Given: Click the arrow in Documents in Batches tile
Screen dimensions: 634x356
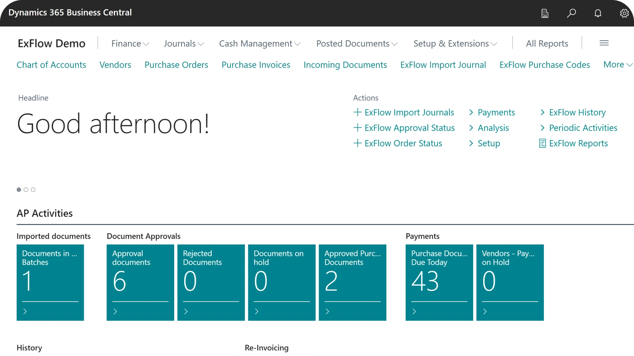Looking at the screenshot, I should point(25,311).
